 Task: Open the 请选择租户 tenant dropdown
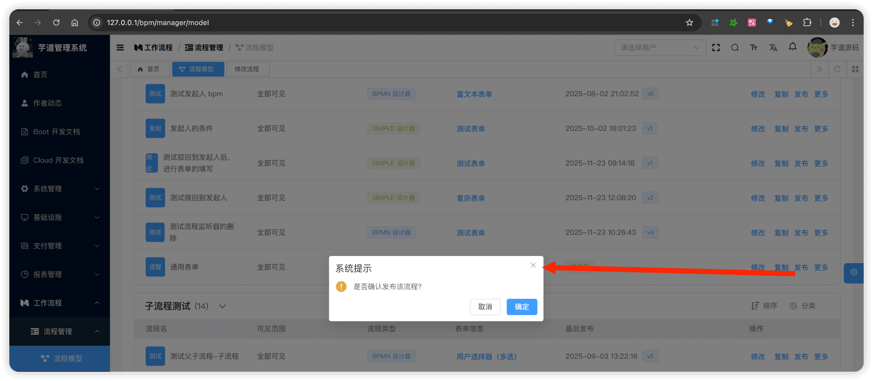tap(659, 47)
